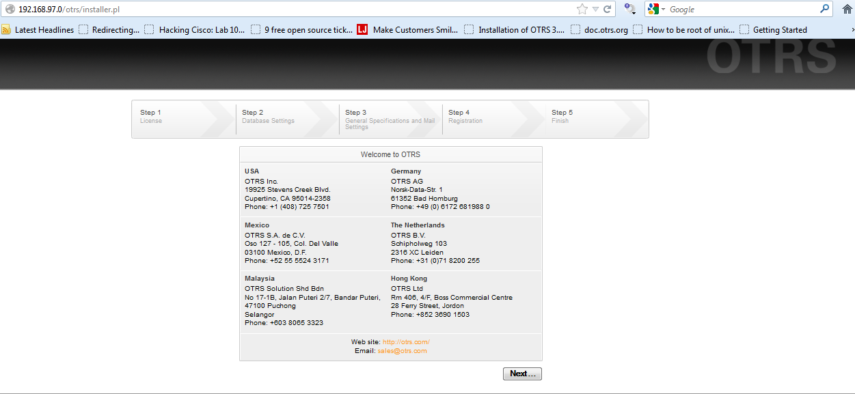The height and width of the screenshot is (394, 855).
Task: Open the doc.otrs.org bookmark
Action: 599,30
